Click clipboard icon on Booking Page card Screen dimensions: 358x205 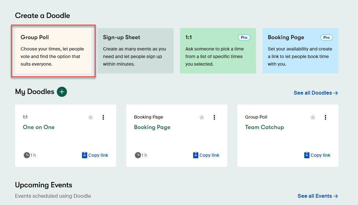(195, 155)
